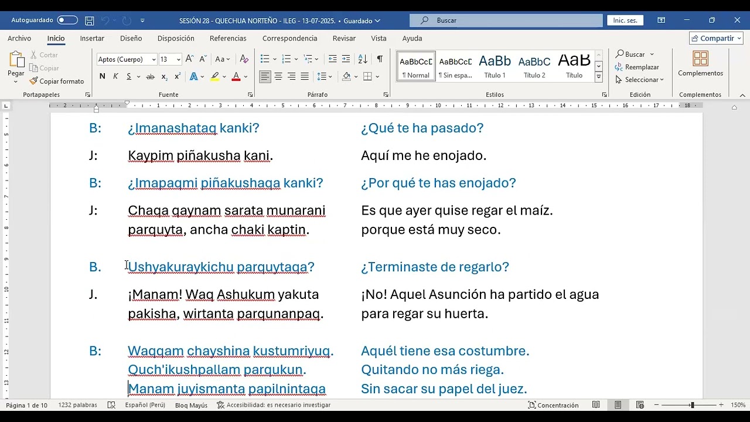Toggle superscript x²

pyautogui.click(x=177, y=76)
